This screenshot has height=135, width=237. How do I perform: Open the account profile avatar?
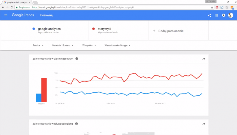[231, 15]
